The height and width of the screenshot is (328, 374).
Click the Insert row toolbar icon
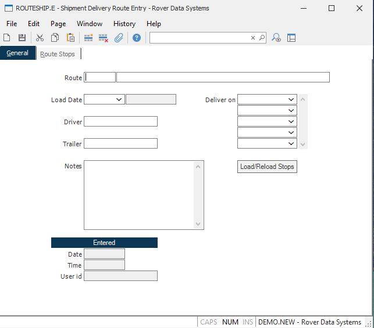point(88,38)
